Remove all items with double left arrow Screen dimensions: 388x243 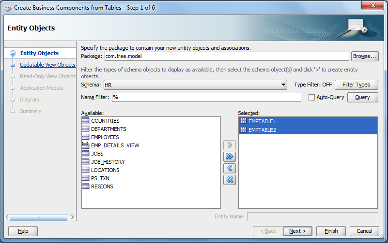point(230,180)
